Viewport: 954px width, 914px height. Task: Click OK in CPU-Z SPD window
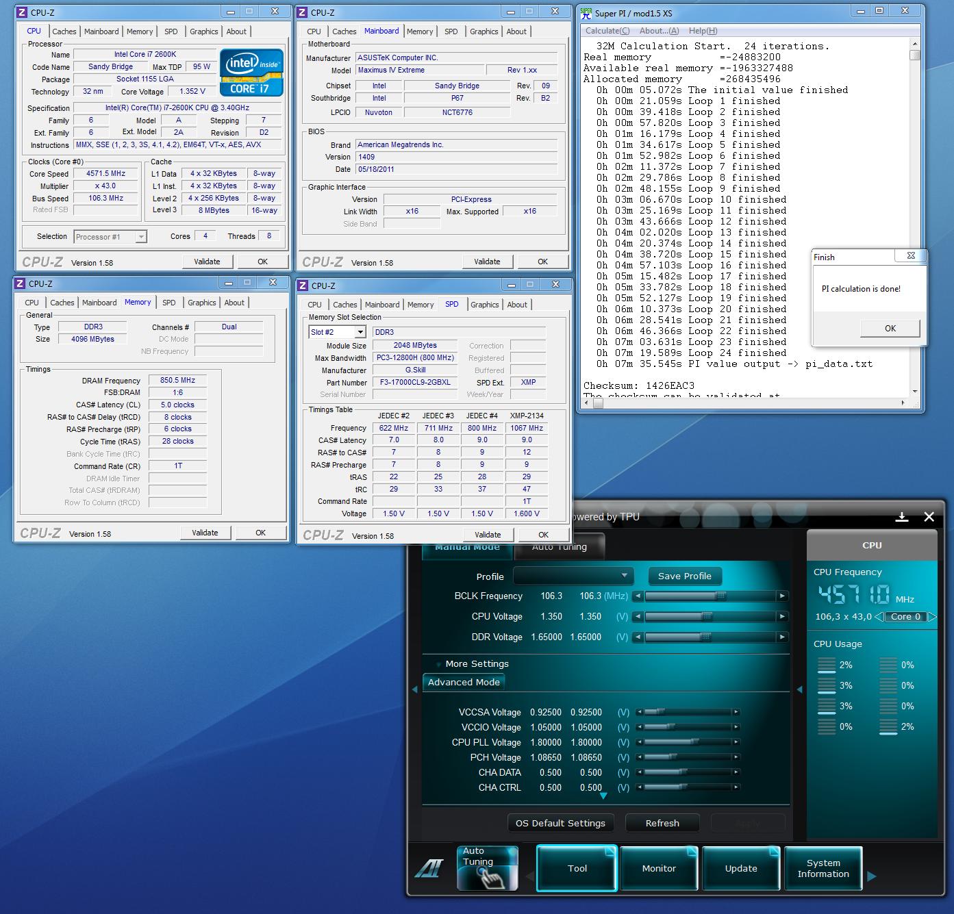(x=543, y=535)
